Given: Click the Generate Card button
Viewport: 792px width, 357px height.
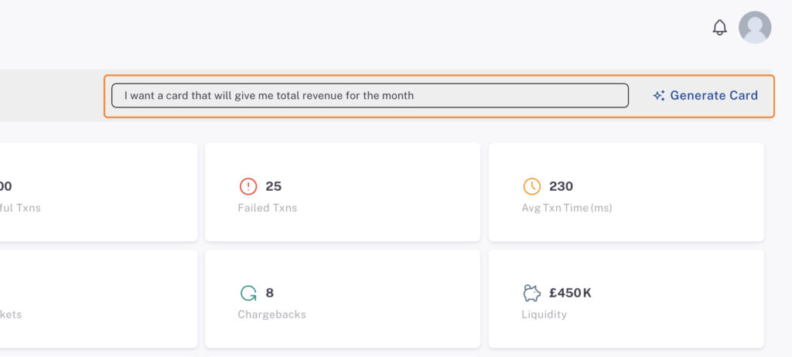Looking at the screenshot, I should coord(705,96).
